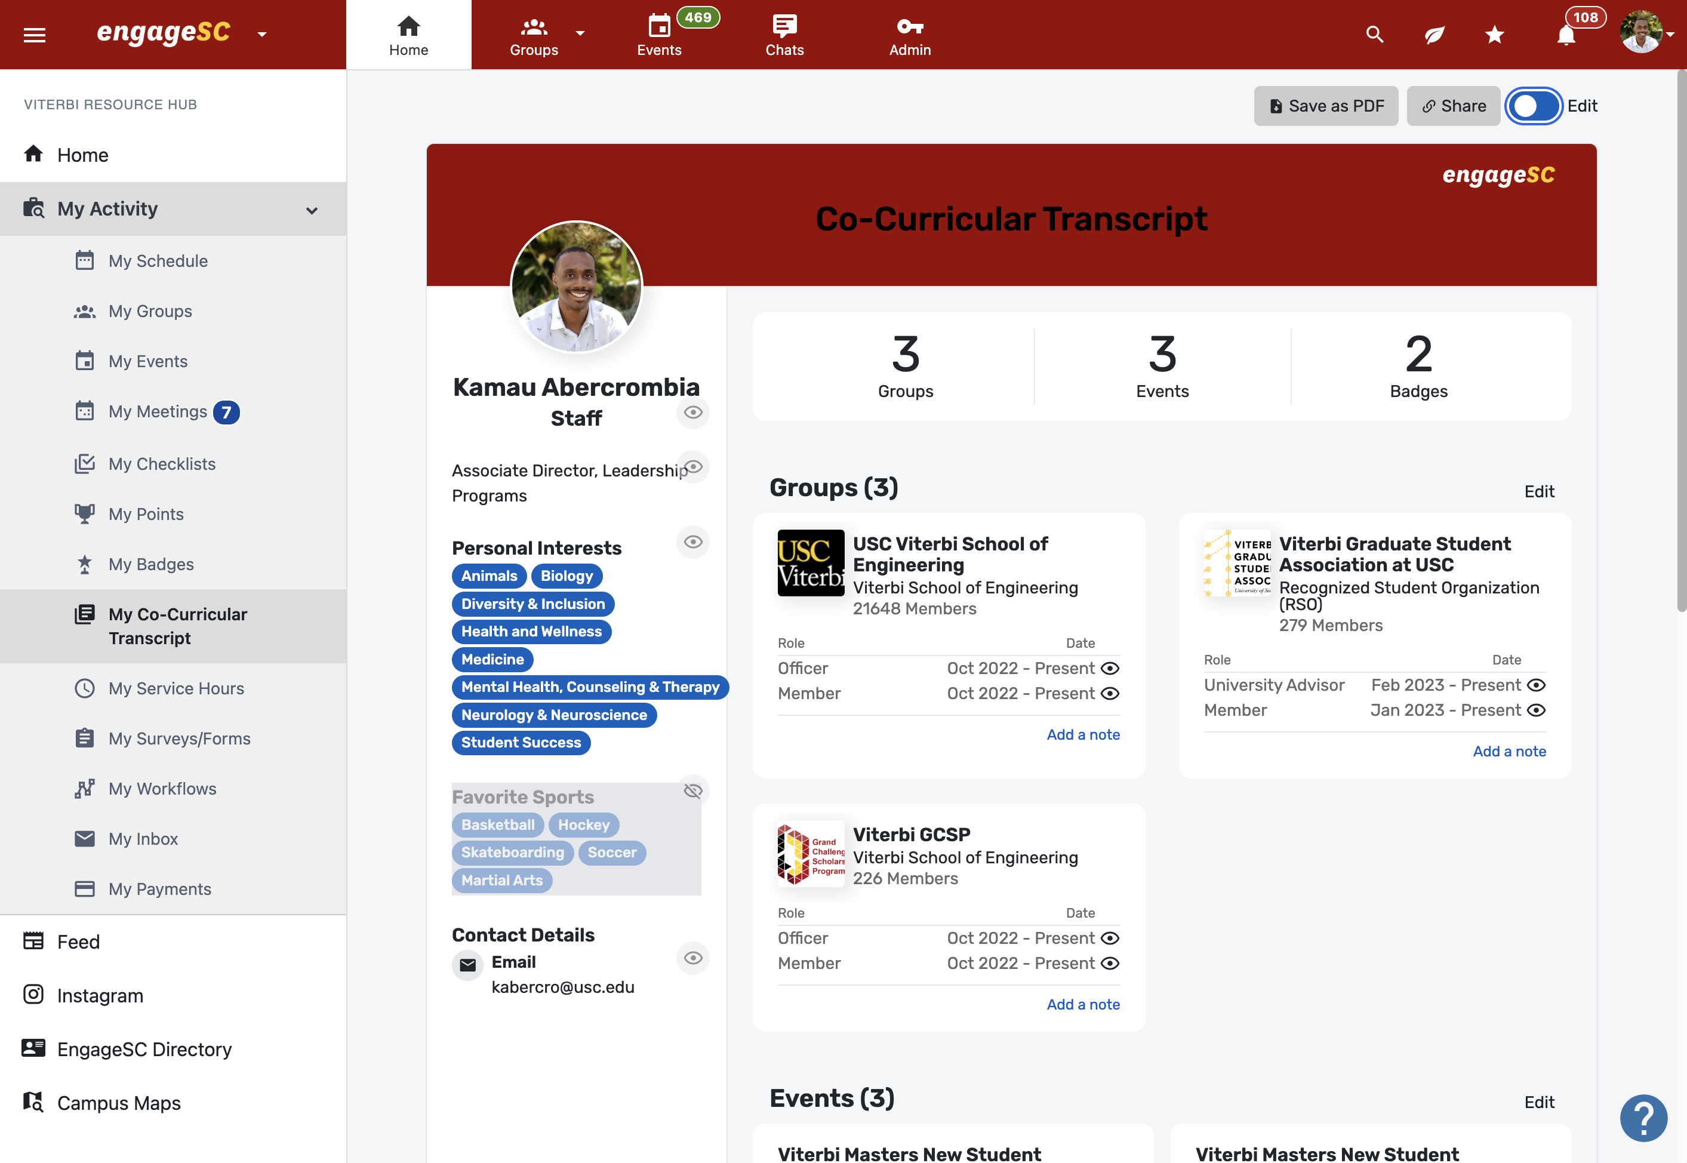Click the leaf icon in header
This screenshot has width=1687, height=1163.
point(1434,34)
